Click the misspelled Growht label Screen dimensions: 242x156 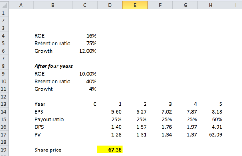[44, 89]
